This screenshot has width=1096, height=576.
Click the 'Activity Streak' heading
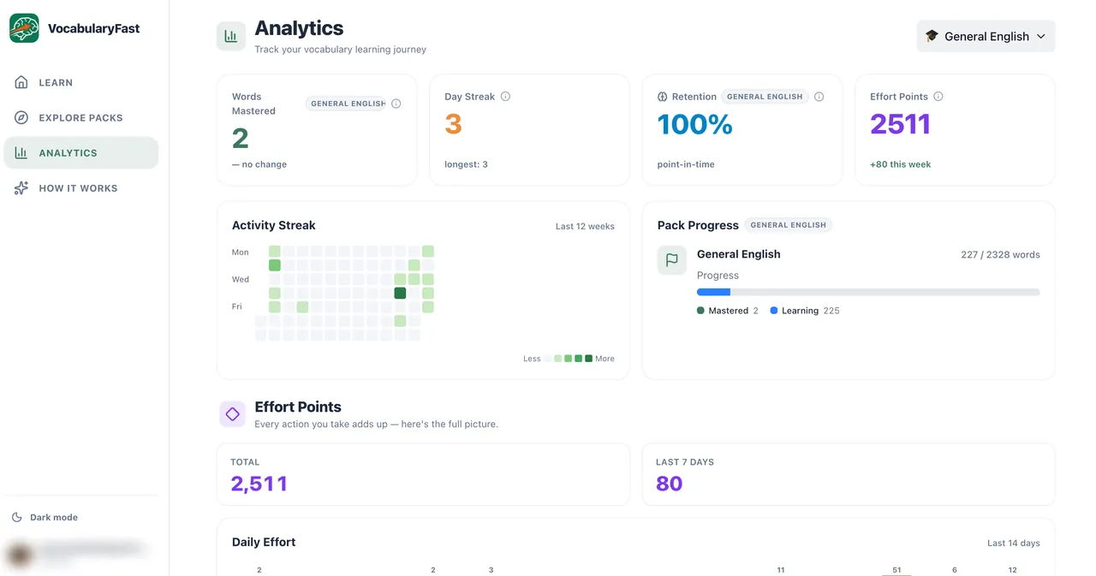274,226
